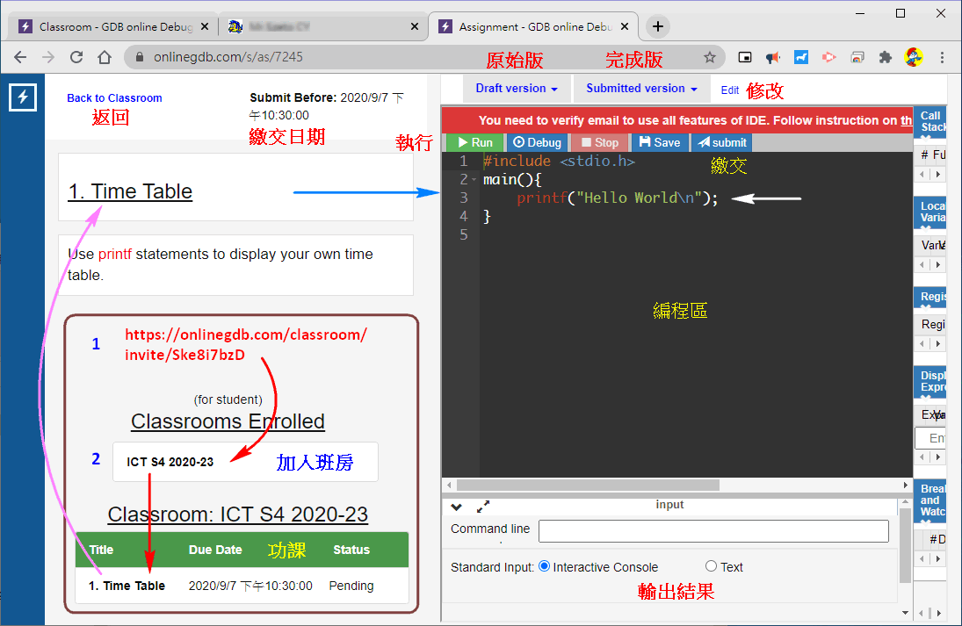This screenshot has width=962, height=626.
Task: Bookmark this page with the star icon
Action: click(x=709, y=57)
